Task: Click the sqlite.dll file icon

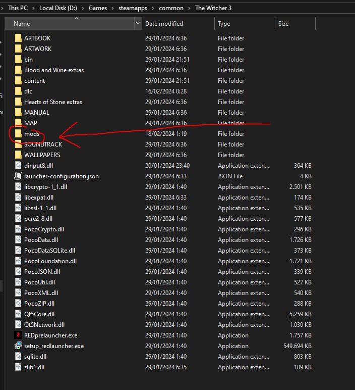Action: pos(18,357)
